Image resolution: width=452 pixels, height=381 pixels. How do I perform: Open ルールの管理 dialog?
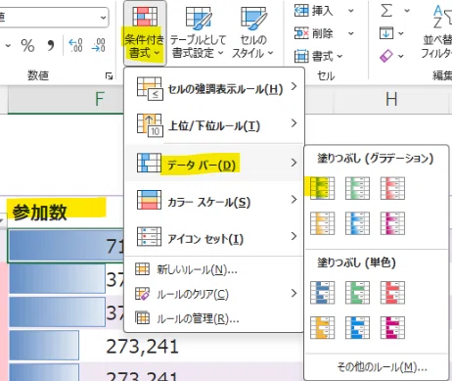click(x=214, y=318)
